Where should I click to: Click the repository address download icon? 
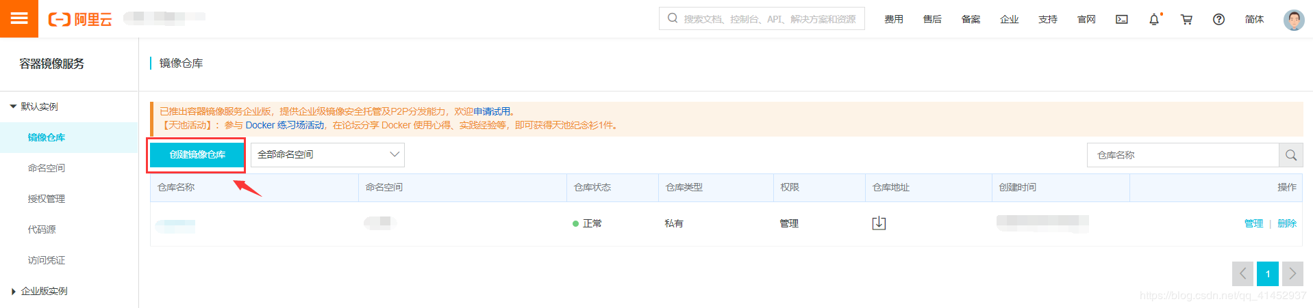(879, 223)
